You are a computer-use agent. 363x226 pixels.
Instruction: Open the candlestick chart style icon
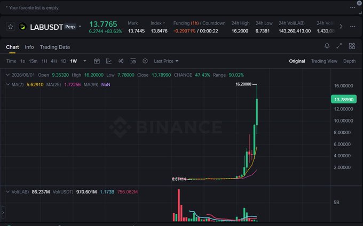click(x=121, y=61)
